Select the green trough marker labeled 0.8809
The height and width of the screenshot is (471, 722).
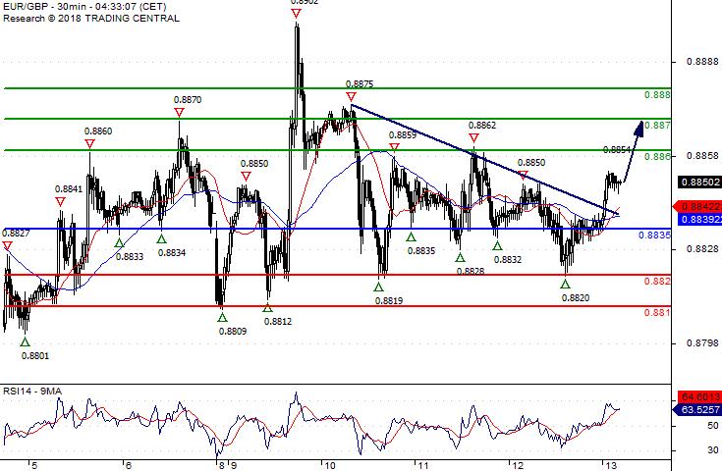(222, 317)
